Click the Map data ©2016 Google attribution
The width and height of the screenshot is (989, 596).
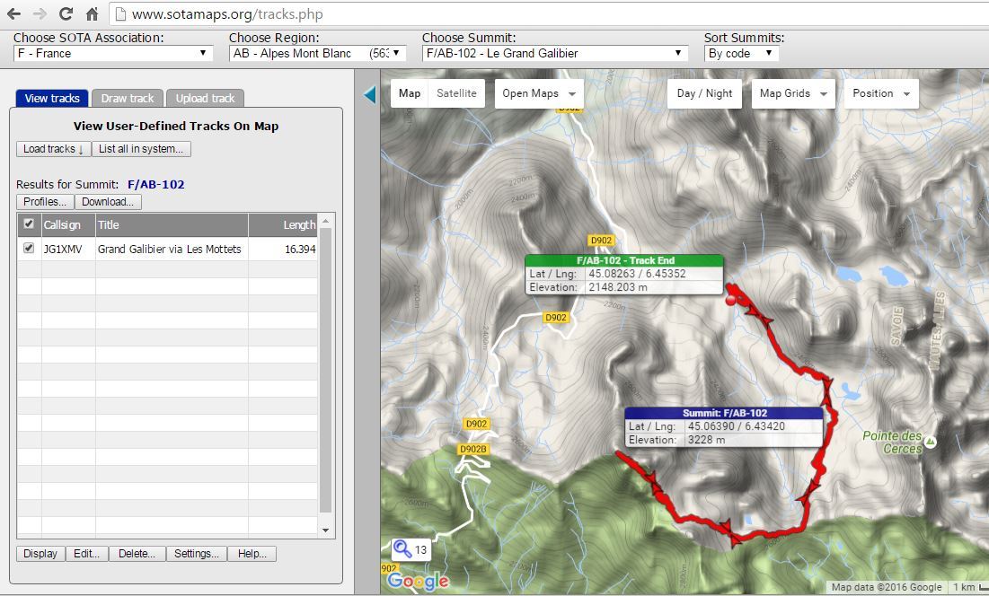click(887, 587)
